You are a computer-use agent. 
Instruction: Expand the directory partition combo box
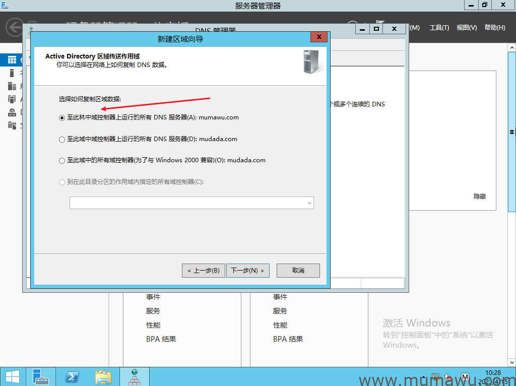point(309,203)
